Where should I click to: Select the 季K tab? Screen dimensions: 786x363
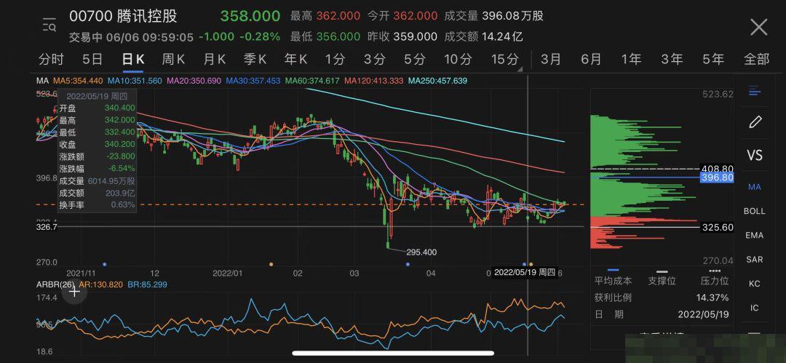[x=255, y=60]
